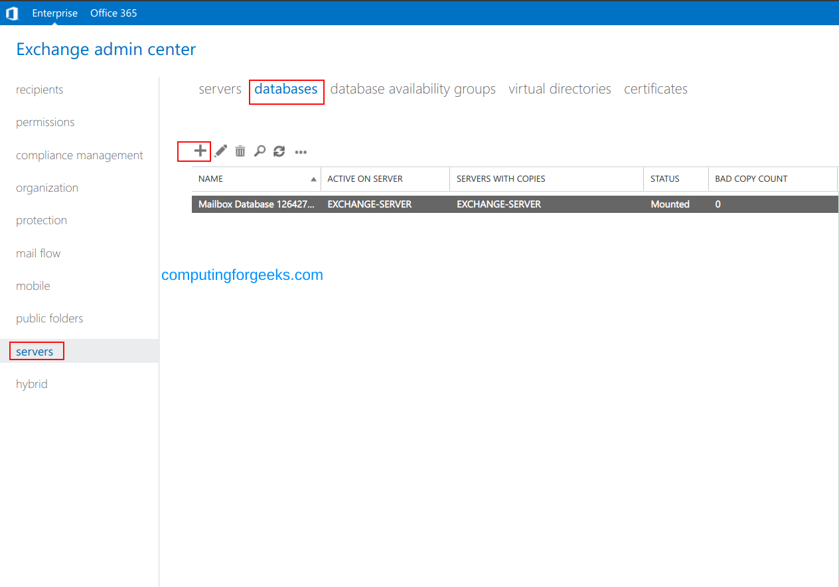Image resolution: width=839 pixels, height=587 pixels.
Task: Open the mail flow section
Action: 38,253
